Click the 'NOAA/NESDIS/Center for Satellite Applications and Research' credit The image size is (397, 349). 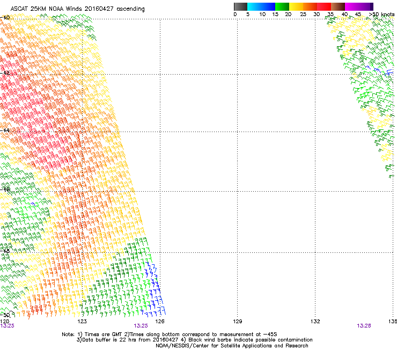(x=232, y=346)
